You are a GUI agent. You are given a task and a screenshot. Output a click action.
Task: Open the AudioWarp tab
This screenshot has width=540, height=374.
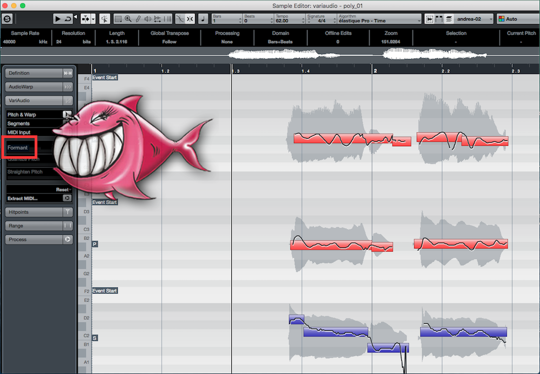[x=34, y=87]
